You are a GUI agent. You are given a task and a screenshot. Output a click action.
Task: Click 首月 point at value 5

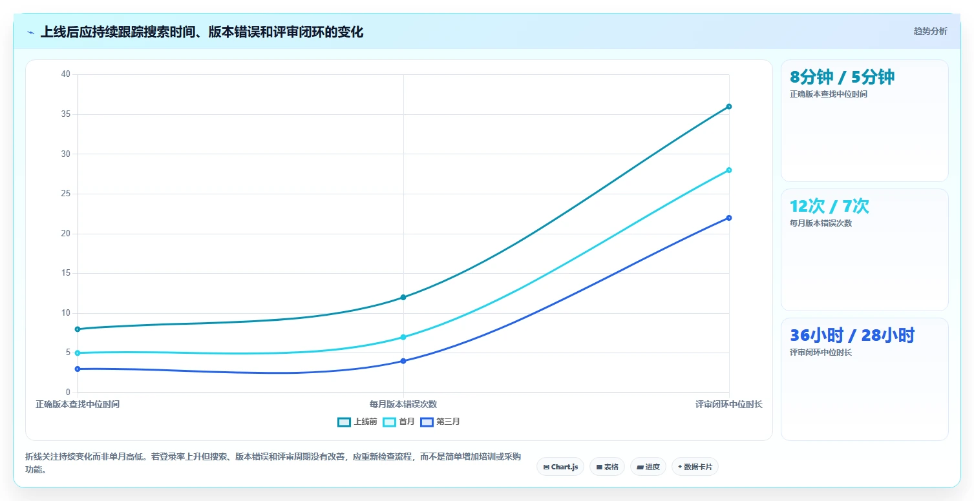78,353
